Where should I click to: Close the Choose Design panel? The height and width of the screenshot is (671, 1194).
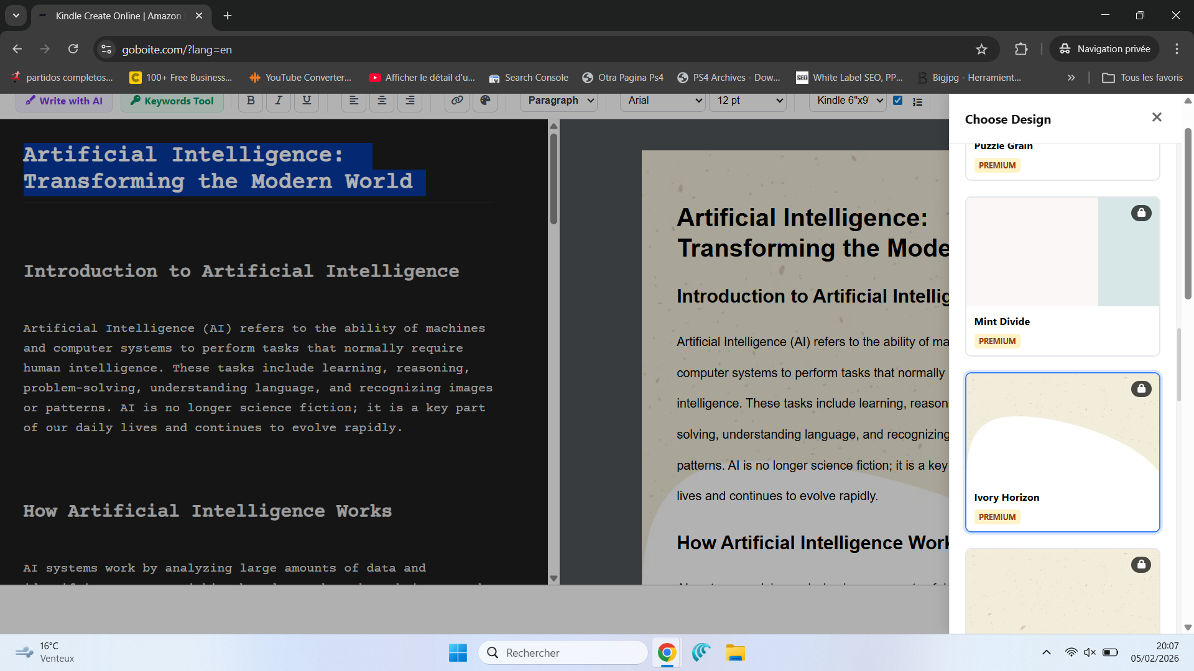pos(1156,117)
